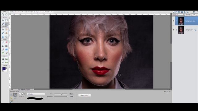The height and width of the screenshot is (111, 198).
Task: Click the Refine Edge button
Action: click(x=84, y=96)
